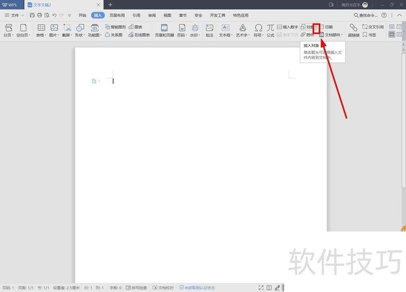Toggle reading layout icon in status bar
The width and height of the screenshot is (406, 292).
coord(269,287)
